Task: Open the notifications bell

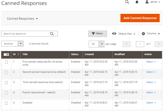Action: 137,2
